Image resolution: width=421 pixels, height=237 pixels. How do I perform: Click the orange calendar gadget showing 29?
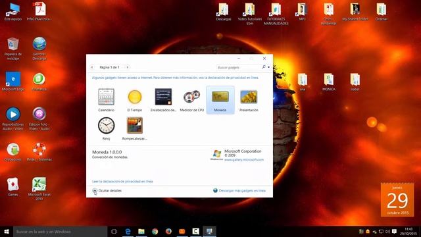tap(397, 199)
